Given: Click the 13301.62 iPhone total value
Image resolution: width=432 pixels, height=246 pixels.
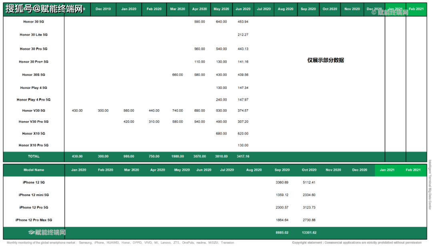Looking at the screenshot, I should (x=309, y=232).
